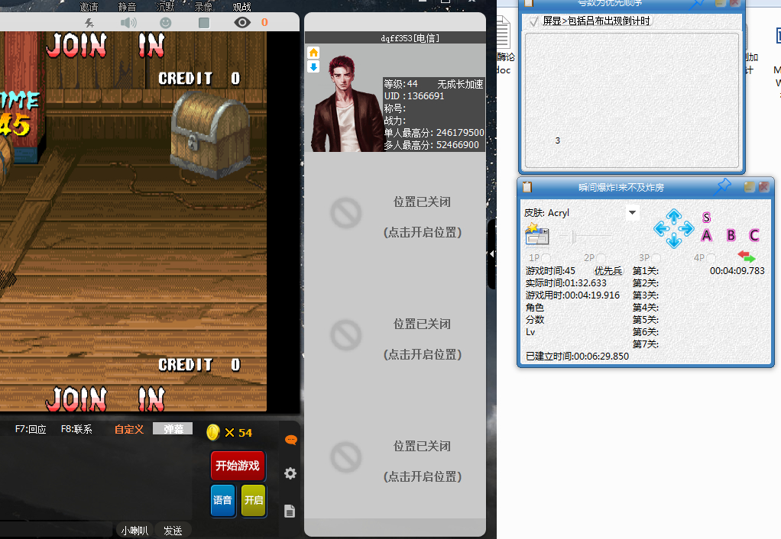Click the pink A key icon

coord(706,235)
